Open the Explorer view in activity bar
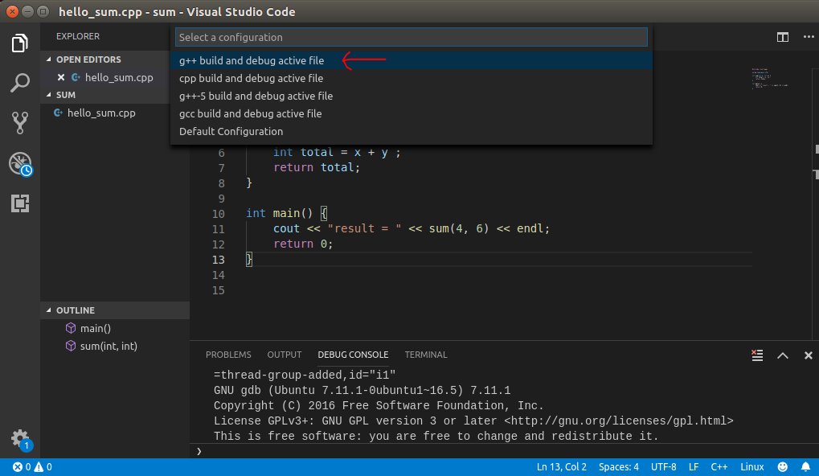Screen dimensions: 819x476 (20, 43)
